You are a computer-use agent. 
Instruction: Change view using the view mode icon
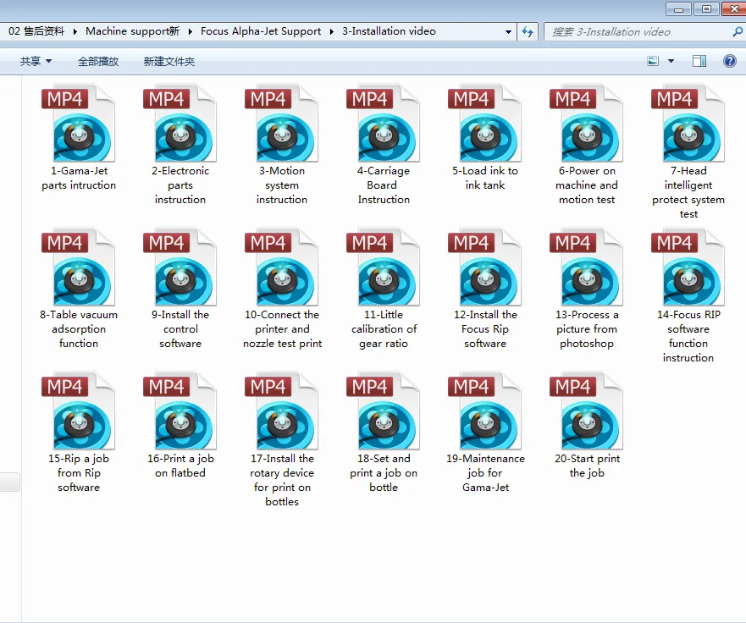(x=653, y=61)
